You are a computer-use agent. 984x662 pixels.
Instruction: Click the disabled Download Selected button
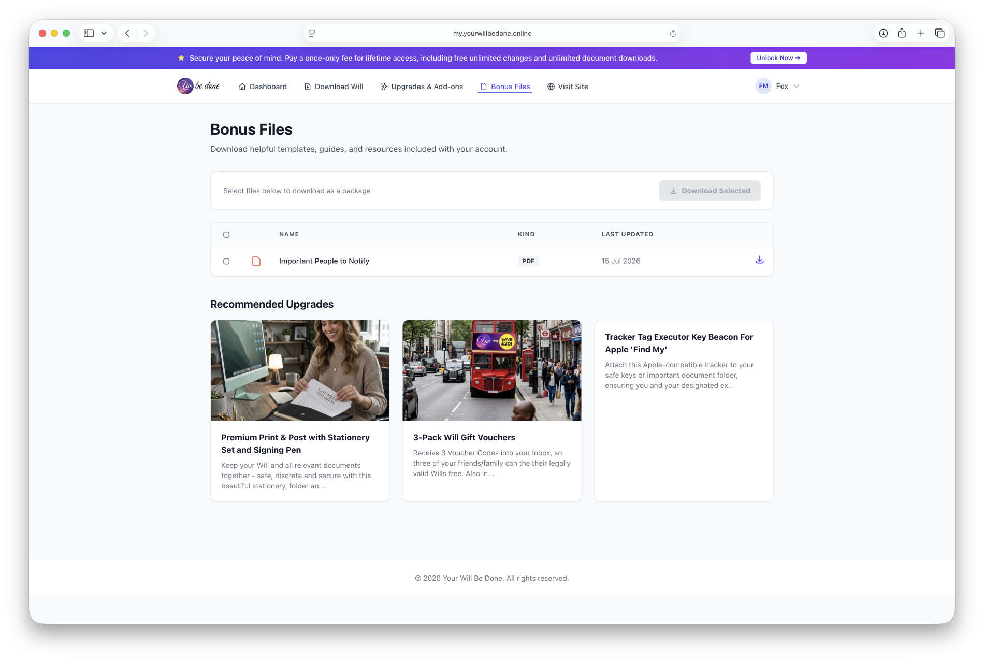(x=710, y=191)
